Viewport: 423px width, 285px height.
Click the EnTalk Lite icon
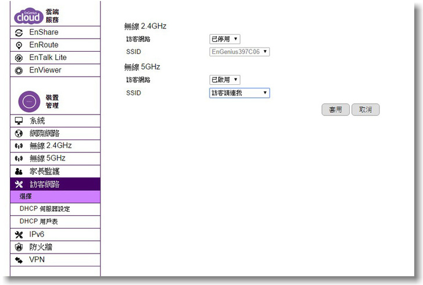(x=19, y=58)
